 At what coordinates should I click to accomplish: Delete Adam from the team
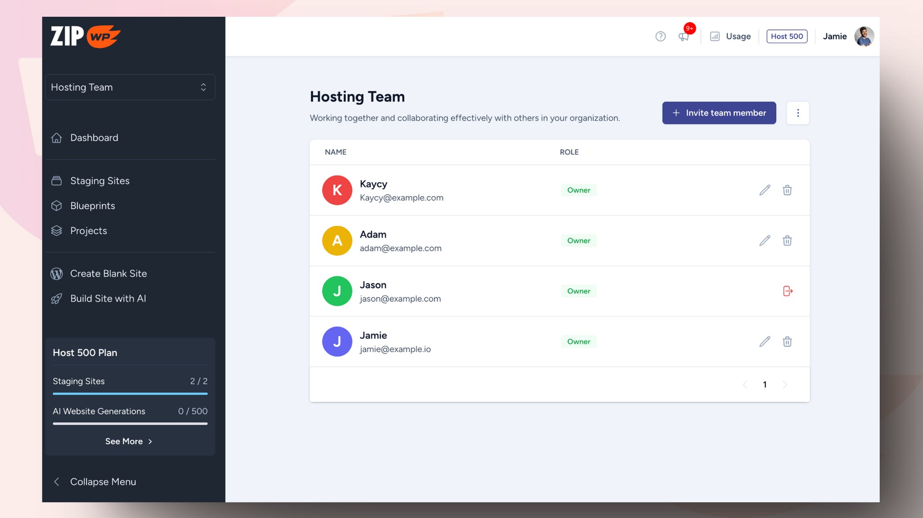click(788, 240)
